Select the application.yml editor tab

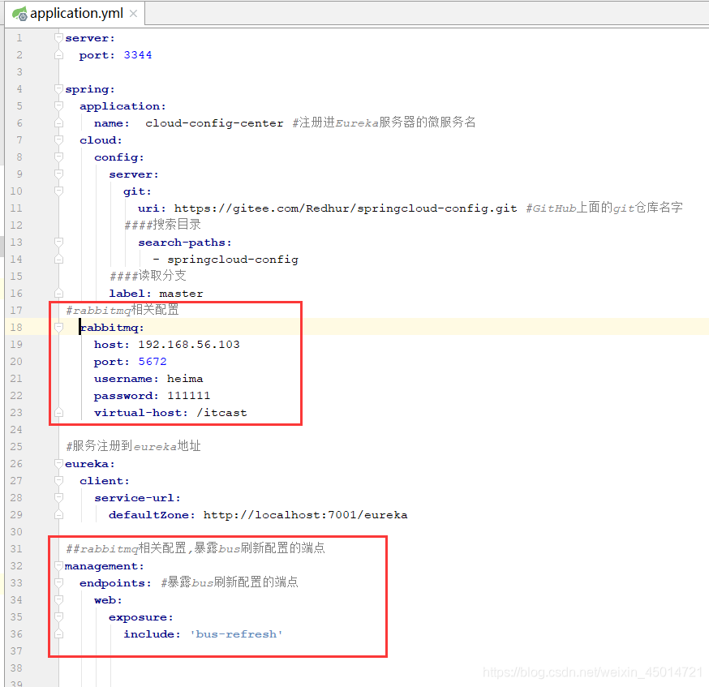pyautogui.click(x=75, y=14)
